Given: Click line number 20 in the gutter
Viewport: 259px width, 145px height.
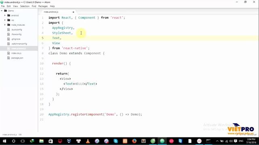Looking at the screenshot, I should point(42,114).
